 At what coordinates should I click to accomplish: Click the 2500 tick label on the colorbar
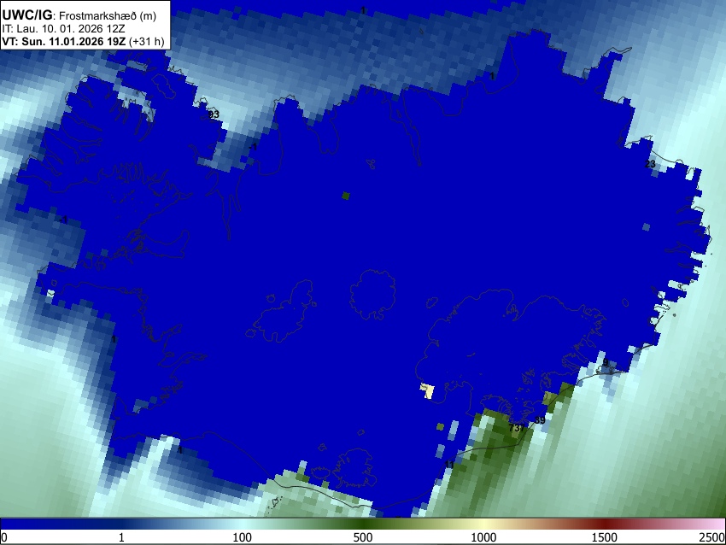713,537
